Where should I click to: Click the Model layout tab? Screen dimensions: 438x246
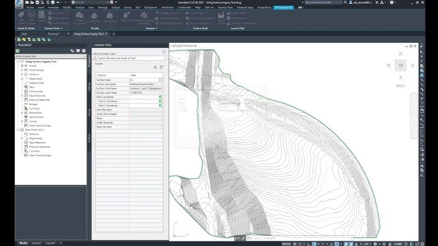23,243
